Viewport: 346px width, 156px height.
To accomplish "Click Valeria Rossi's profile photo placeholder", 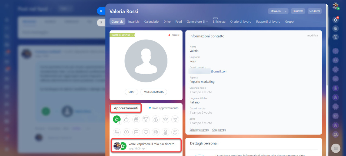I will click(146, 61).
